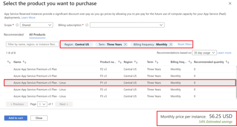Select the Premium v3 Plan P2 v3 row
237x127 pixels.
click(x=120, y=69)
